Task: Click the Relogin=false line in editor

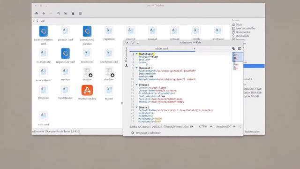Action: click(148, 57)
